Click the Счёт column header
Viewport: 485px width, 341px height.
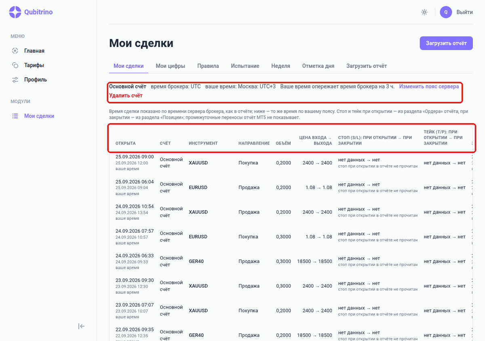tap(165, 143)
